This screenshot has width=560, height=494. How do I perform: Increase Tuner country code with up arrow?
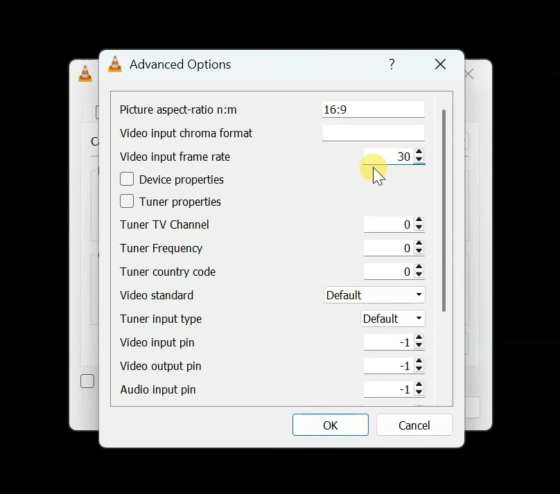419,267
